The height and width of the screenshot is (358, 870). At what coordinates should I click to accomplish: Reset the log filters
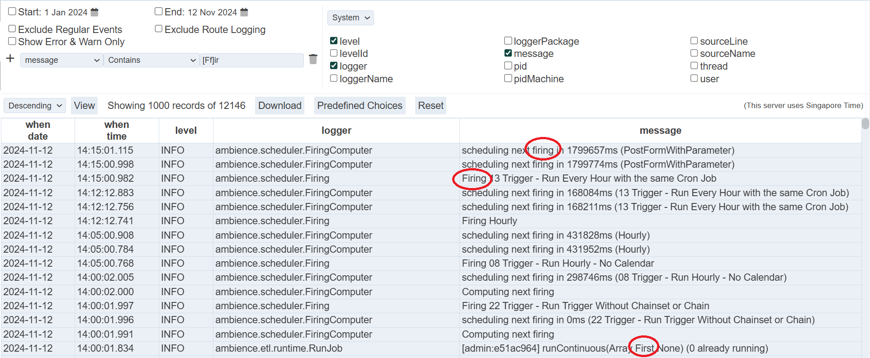coord(430,106)
